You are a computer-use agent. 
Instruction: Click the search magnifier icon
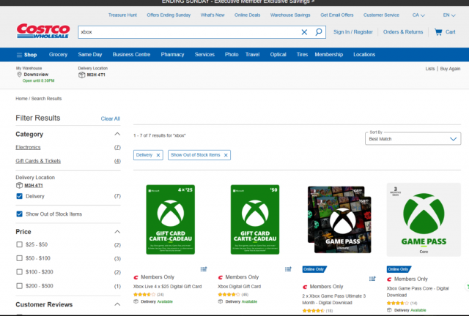point(319,32)
